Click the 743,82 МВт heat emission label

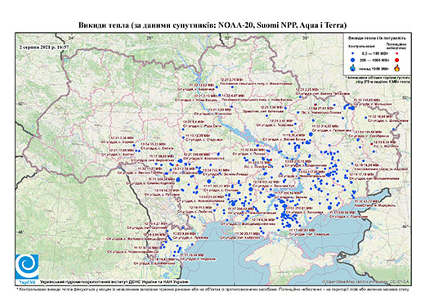(x=372, y=101)
